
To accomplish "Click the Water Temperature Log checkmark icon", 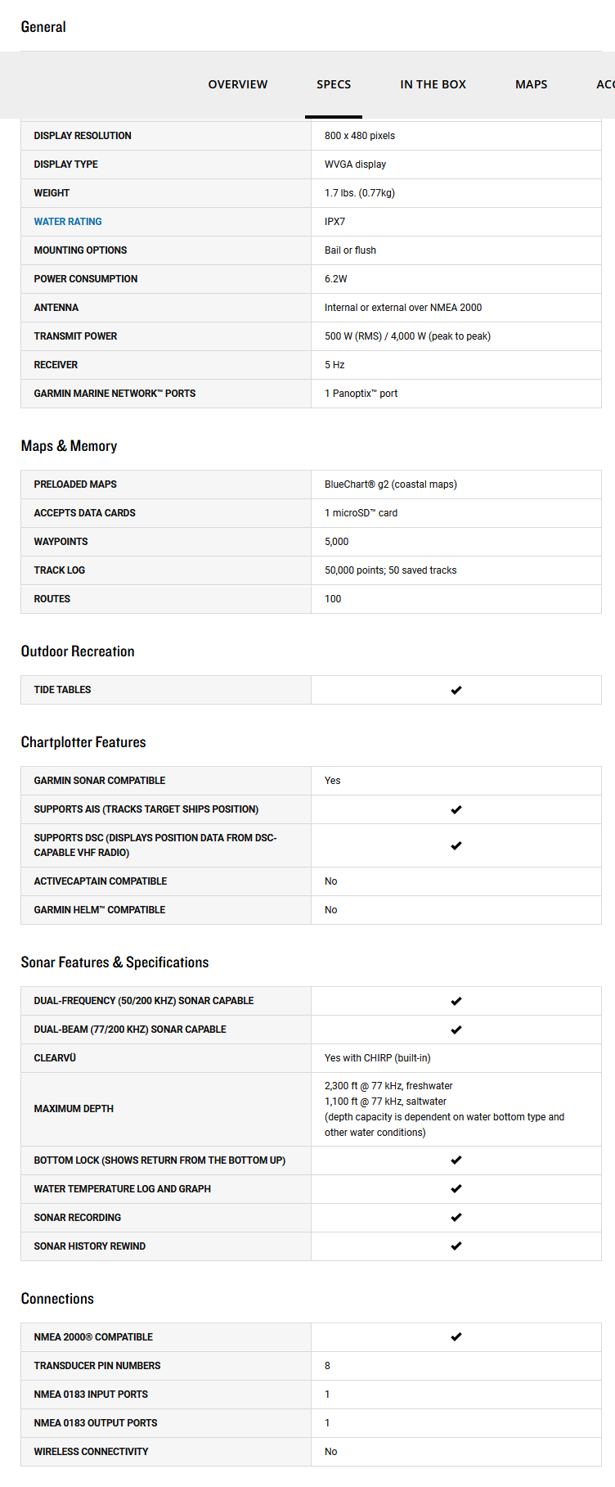I will click(x=456, y=1188).
